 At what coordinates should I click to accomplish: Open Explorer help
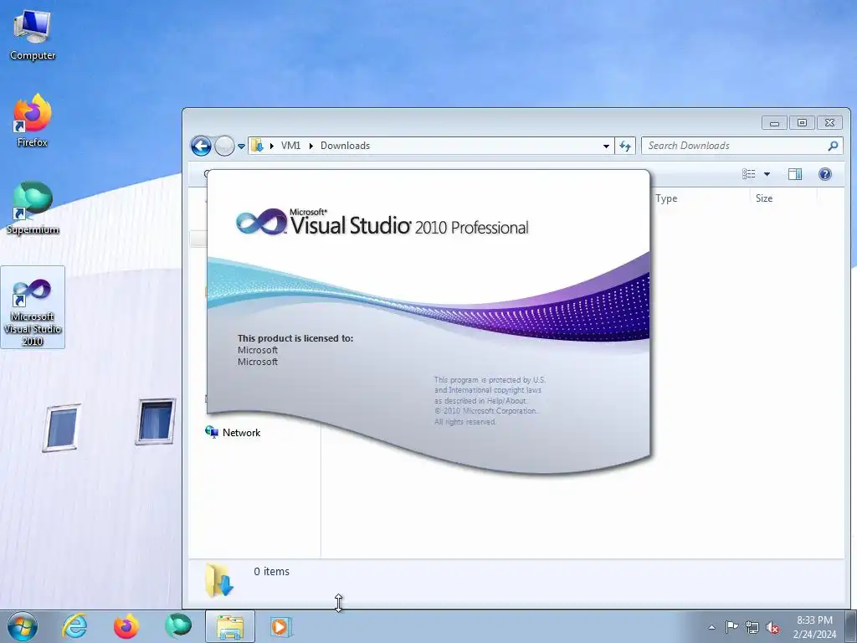(x=824, y=174)
